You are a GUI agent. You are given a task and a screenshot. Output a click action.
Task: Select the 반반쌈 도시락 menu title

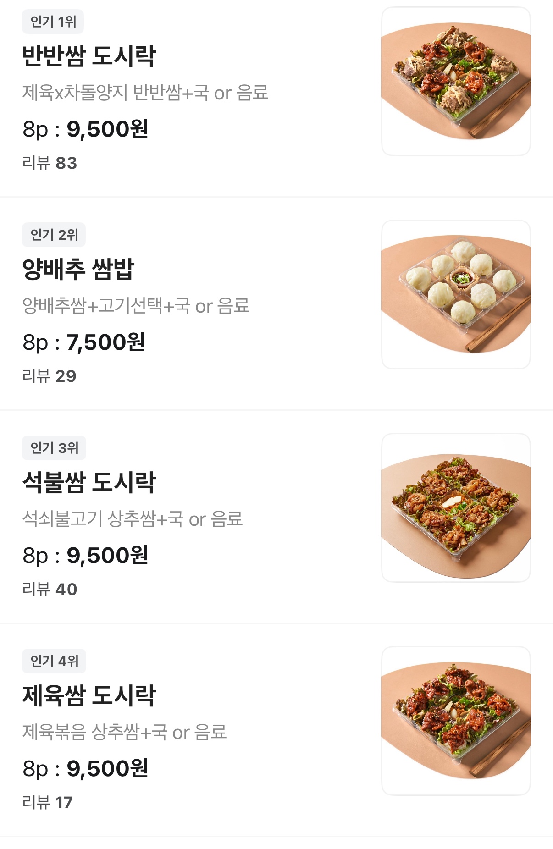pyautogui.click(x=89, y=56)
